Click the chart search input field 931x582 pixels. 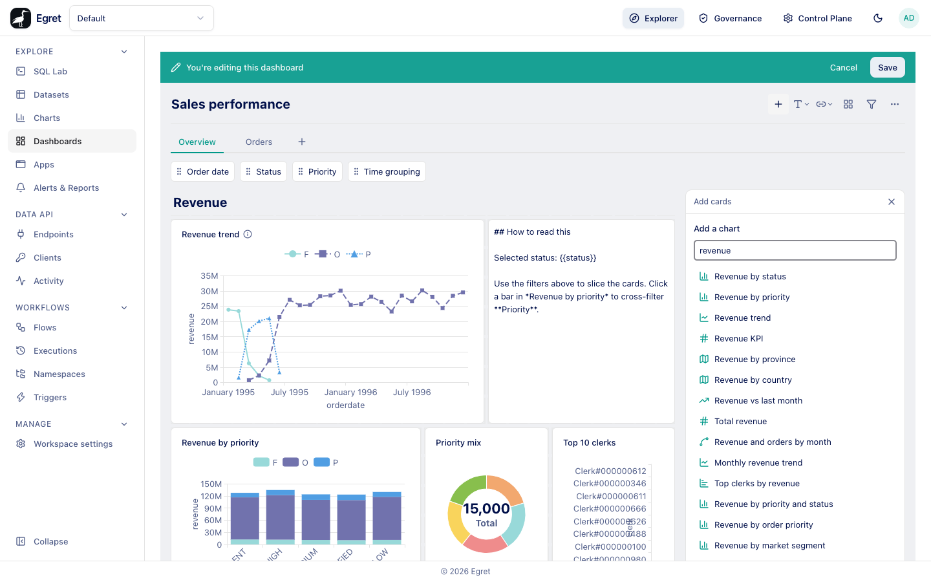coord(795,250)
